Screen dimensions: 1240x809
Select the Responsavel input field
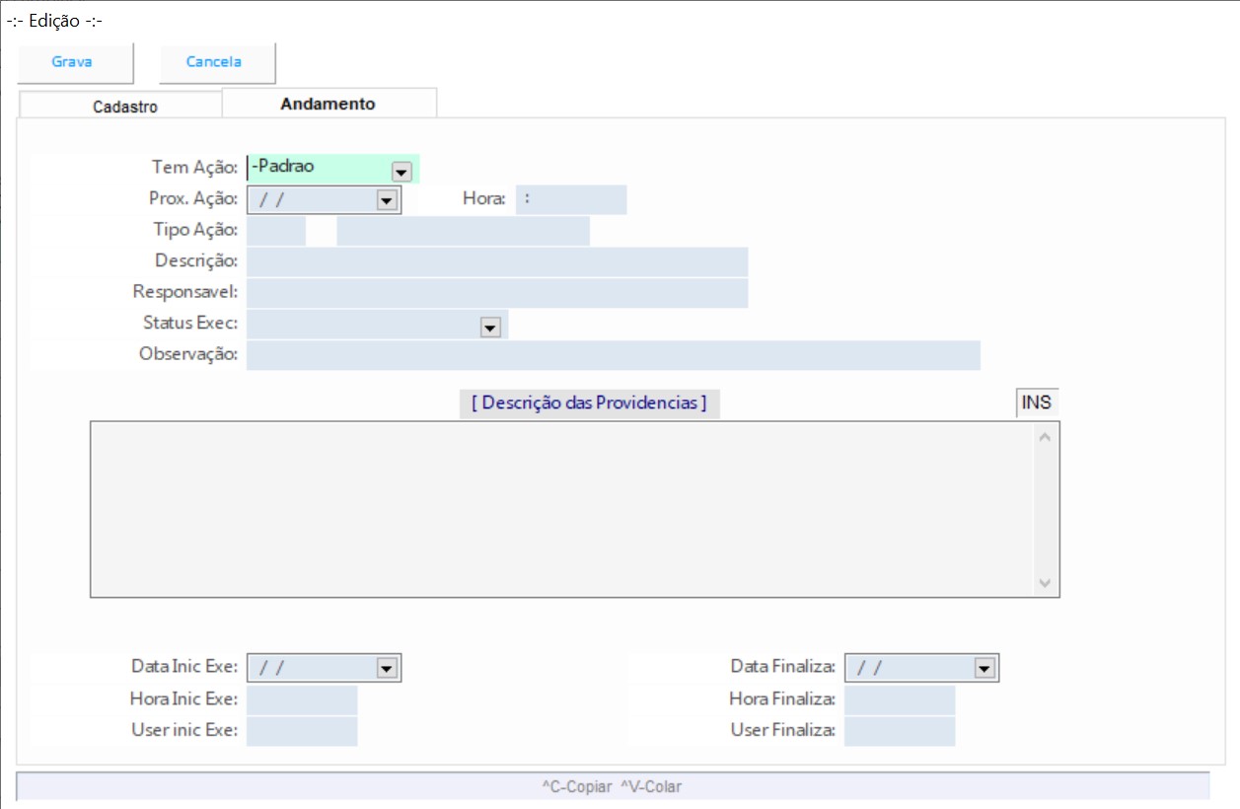(x=496, y=294)
